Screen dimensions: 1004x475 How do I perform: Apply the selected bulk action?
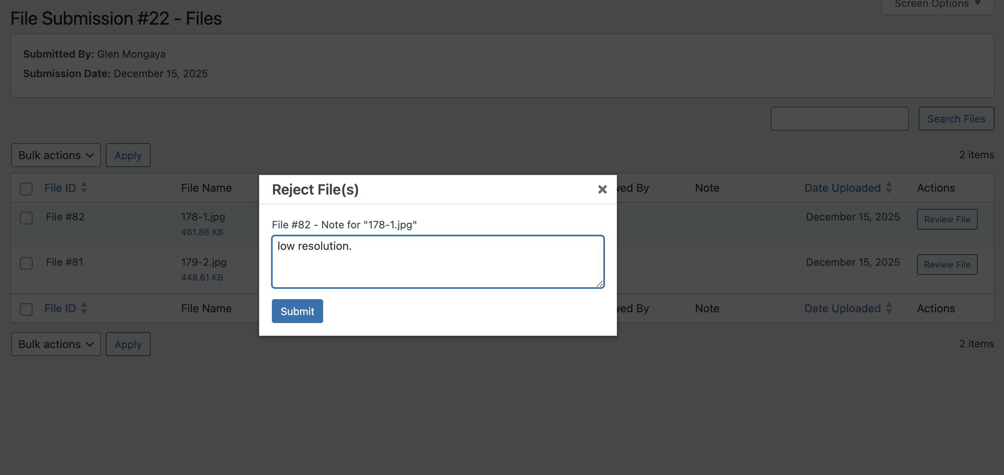point(128,155)
